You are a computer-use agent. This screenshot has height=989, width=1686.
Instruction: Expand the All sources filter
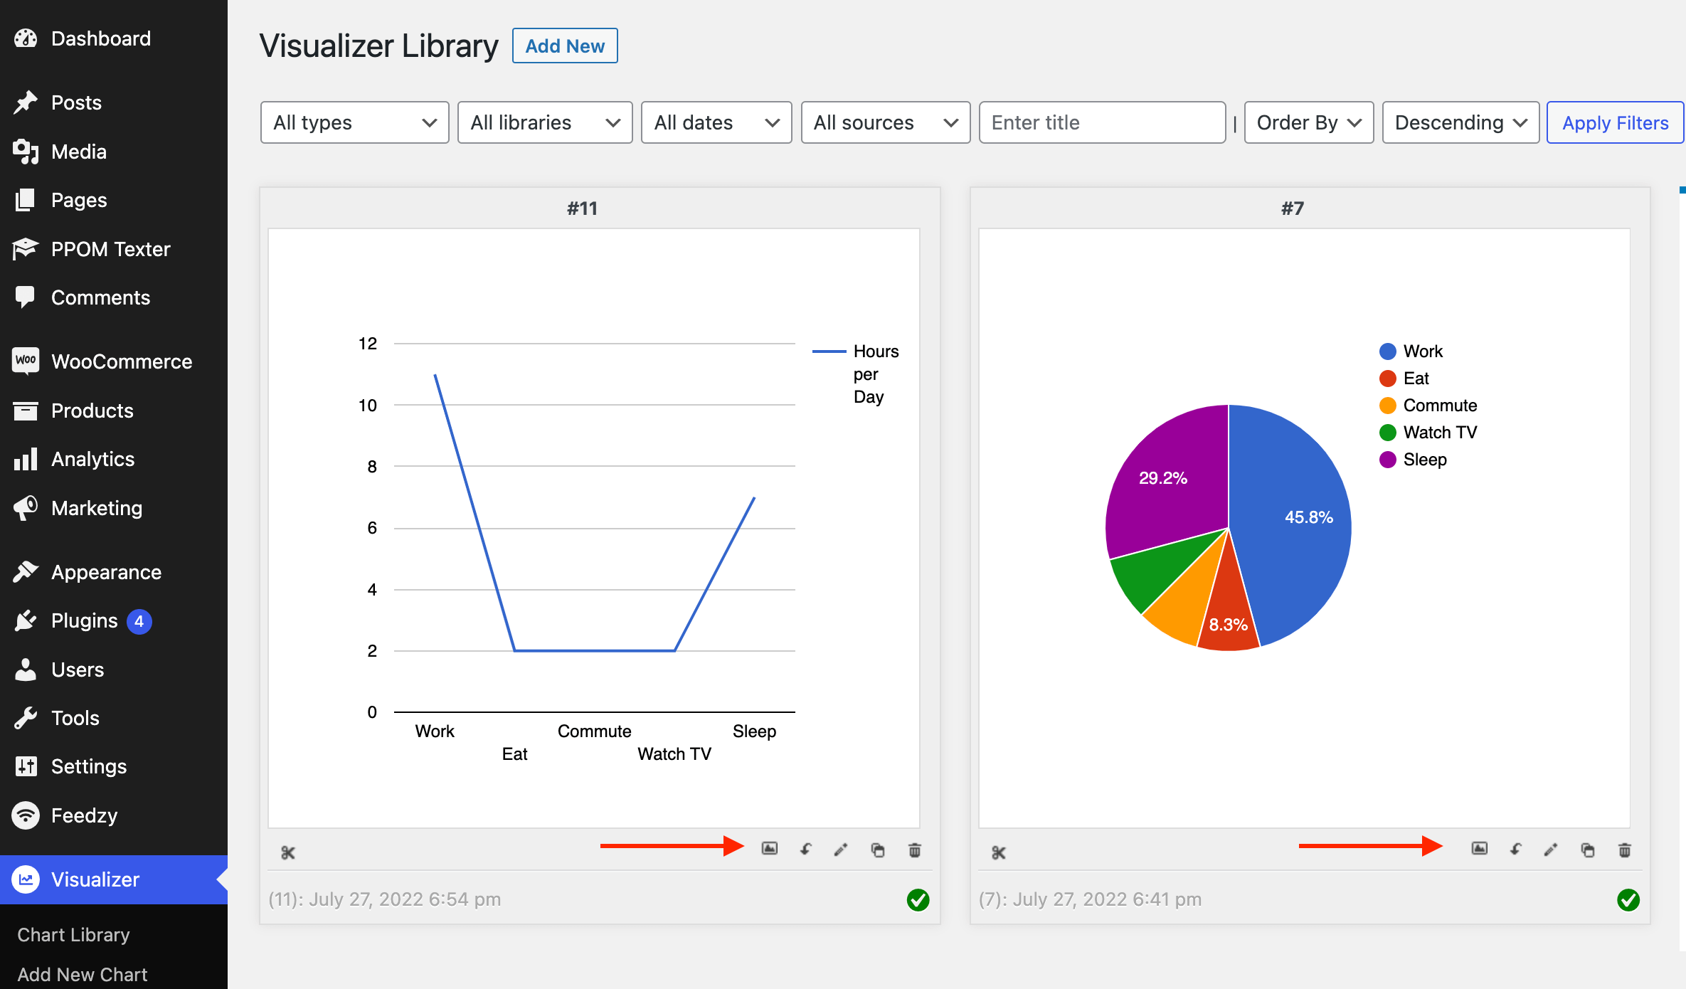pyautogui.click(x=885, y=122)
